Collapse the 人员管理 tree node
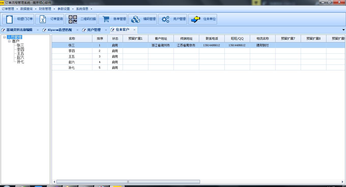Viewport: 346px width, 187px height. pos(5,37)
